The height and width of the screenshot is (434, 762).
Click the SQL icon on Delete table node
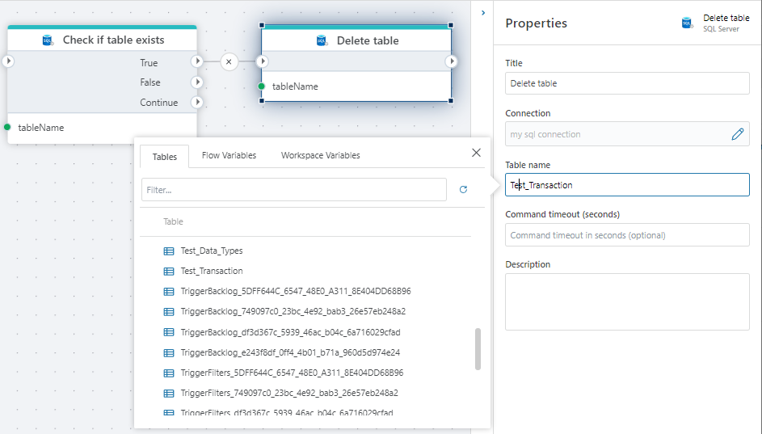322,40
